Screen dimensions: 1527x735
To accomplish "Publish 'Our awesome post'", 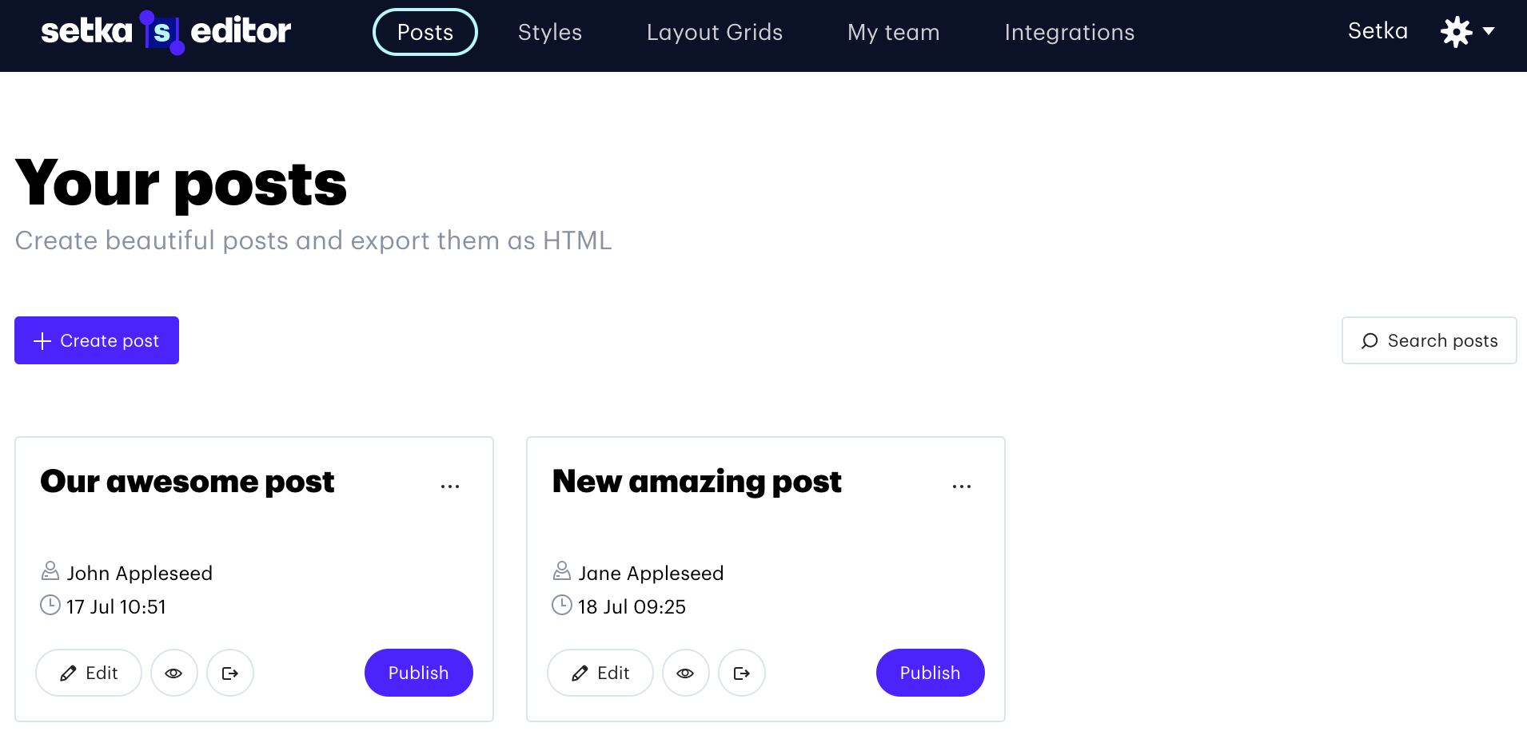I will tap(418, 673).
